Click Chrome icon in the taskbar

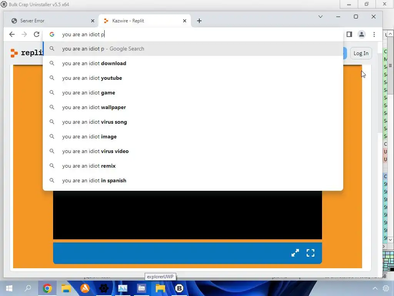(x=47, y=288)
